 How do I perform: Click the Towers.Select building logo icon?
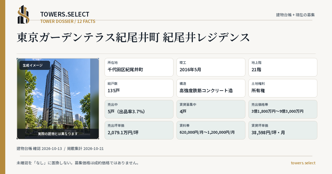(x=24, y=14)
